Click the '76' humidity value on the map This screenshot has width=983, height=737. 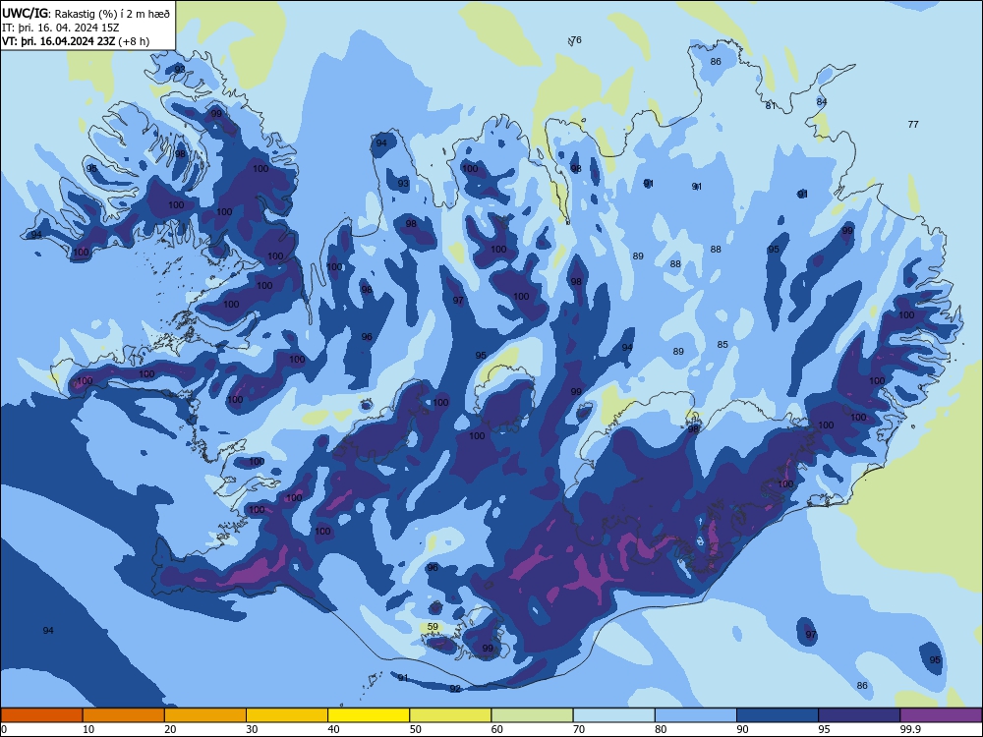click(576, 40)
